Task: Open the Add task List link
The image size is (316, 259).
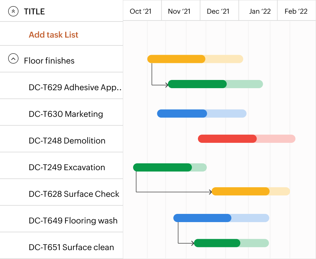Action: point(53,35)
